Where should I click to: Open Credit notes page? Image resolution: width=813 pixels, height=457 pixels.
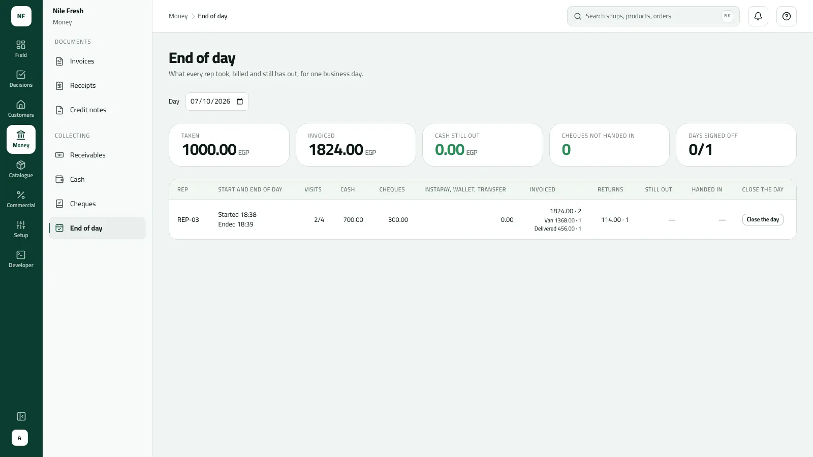click(97, 110)
